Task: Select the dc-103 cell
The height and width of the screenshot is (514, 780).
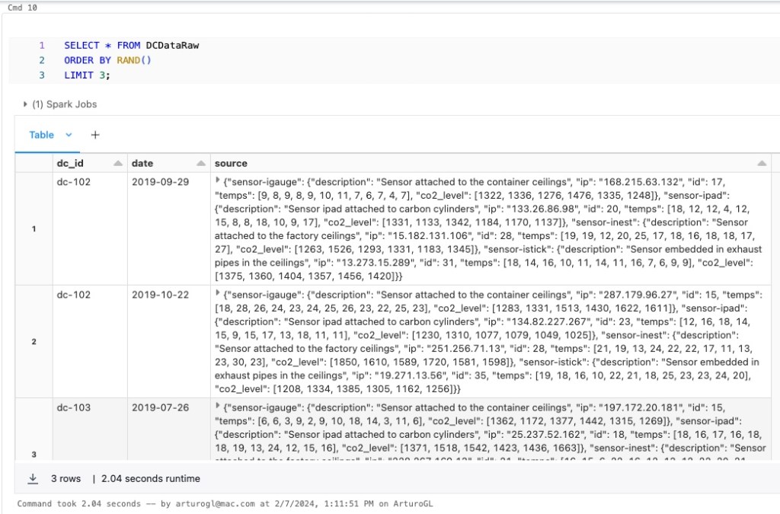Action: point(74,407)
